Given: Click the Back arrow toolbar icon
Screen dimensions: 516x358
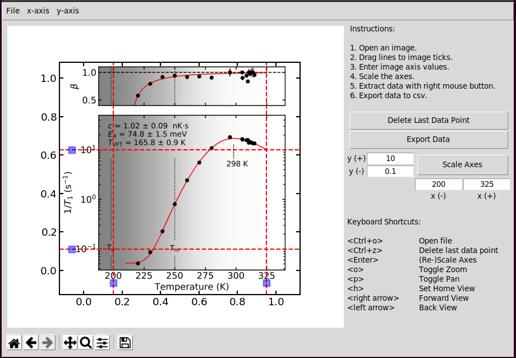Looking at the screenshot, I should (31, 343).
